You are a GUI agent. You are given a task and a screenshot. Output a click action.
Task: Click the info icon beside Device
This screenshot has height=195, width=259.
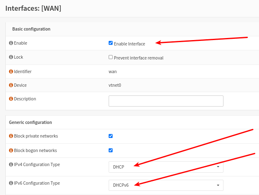[11, 85]
